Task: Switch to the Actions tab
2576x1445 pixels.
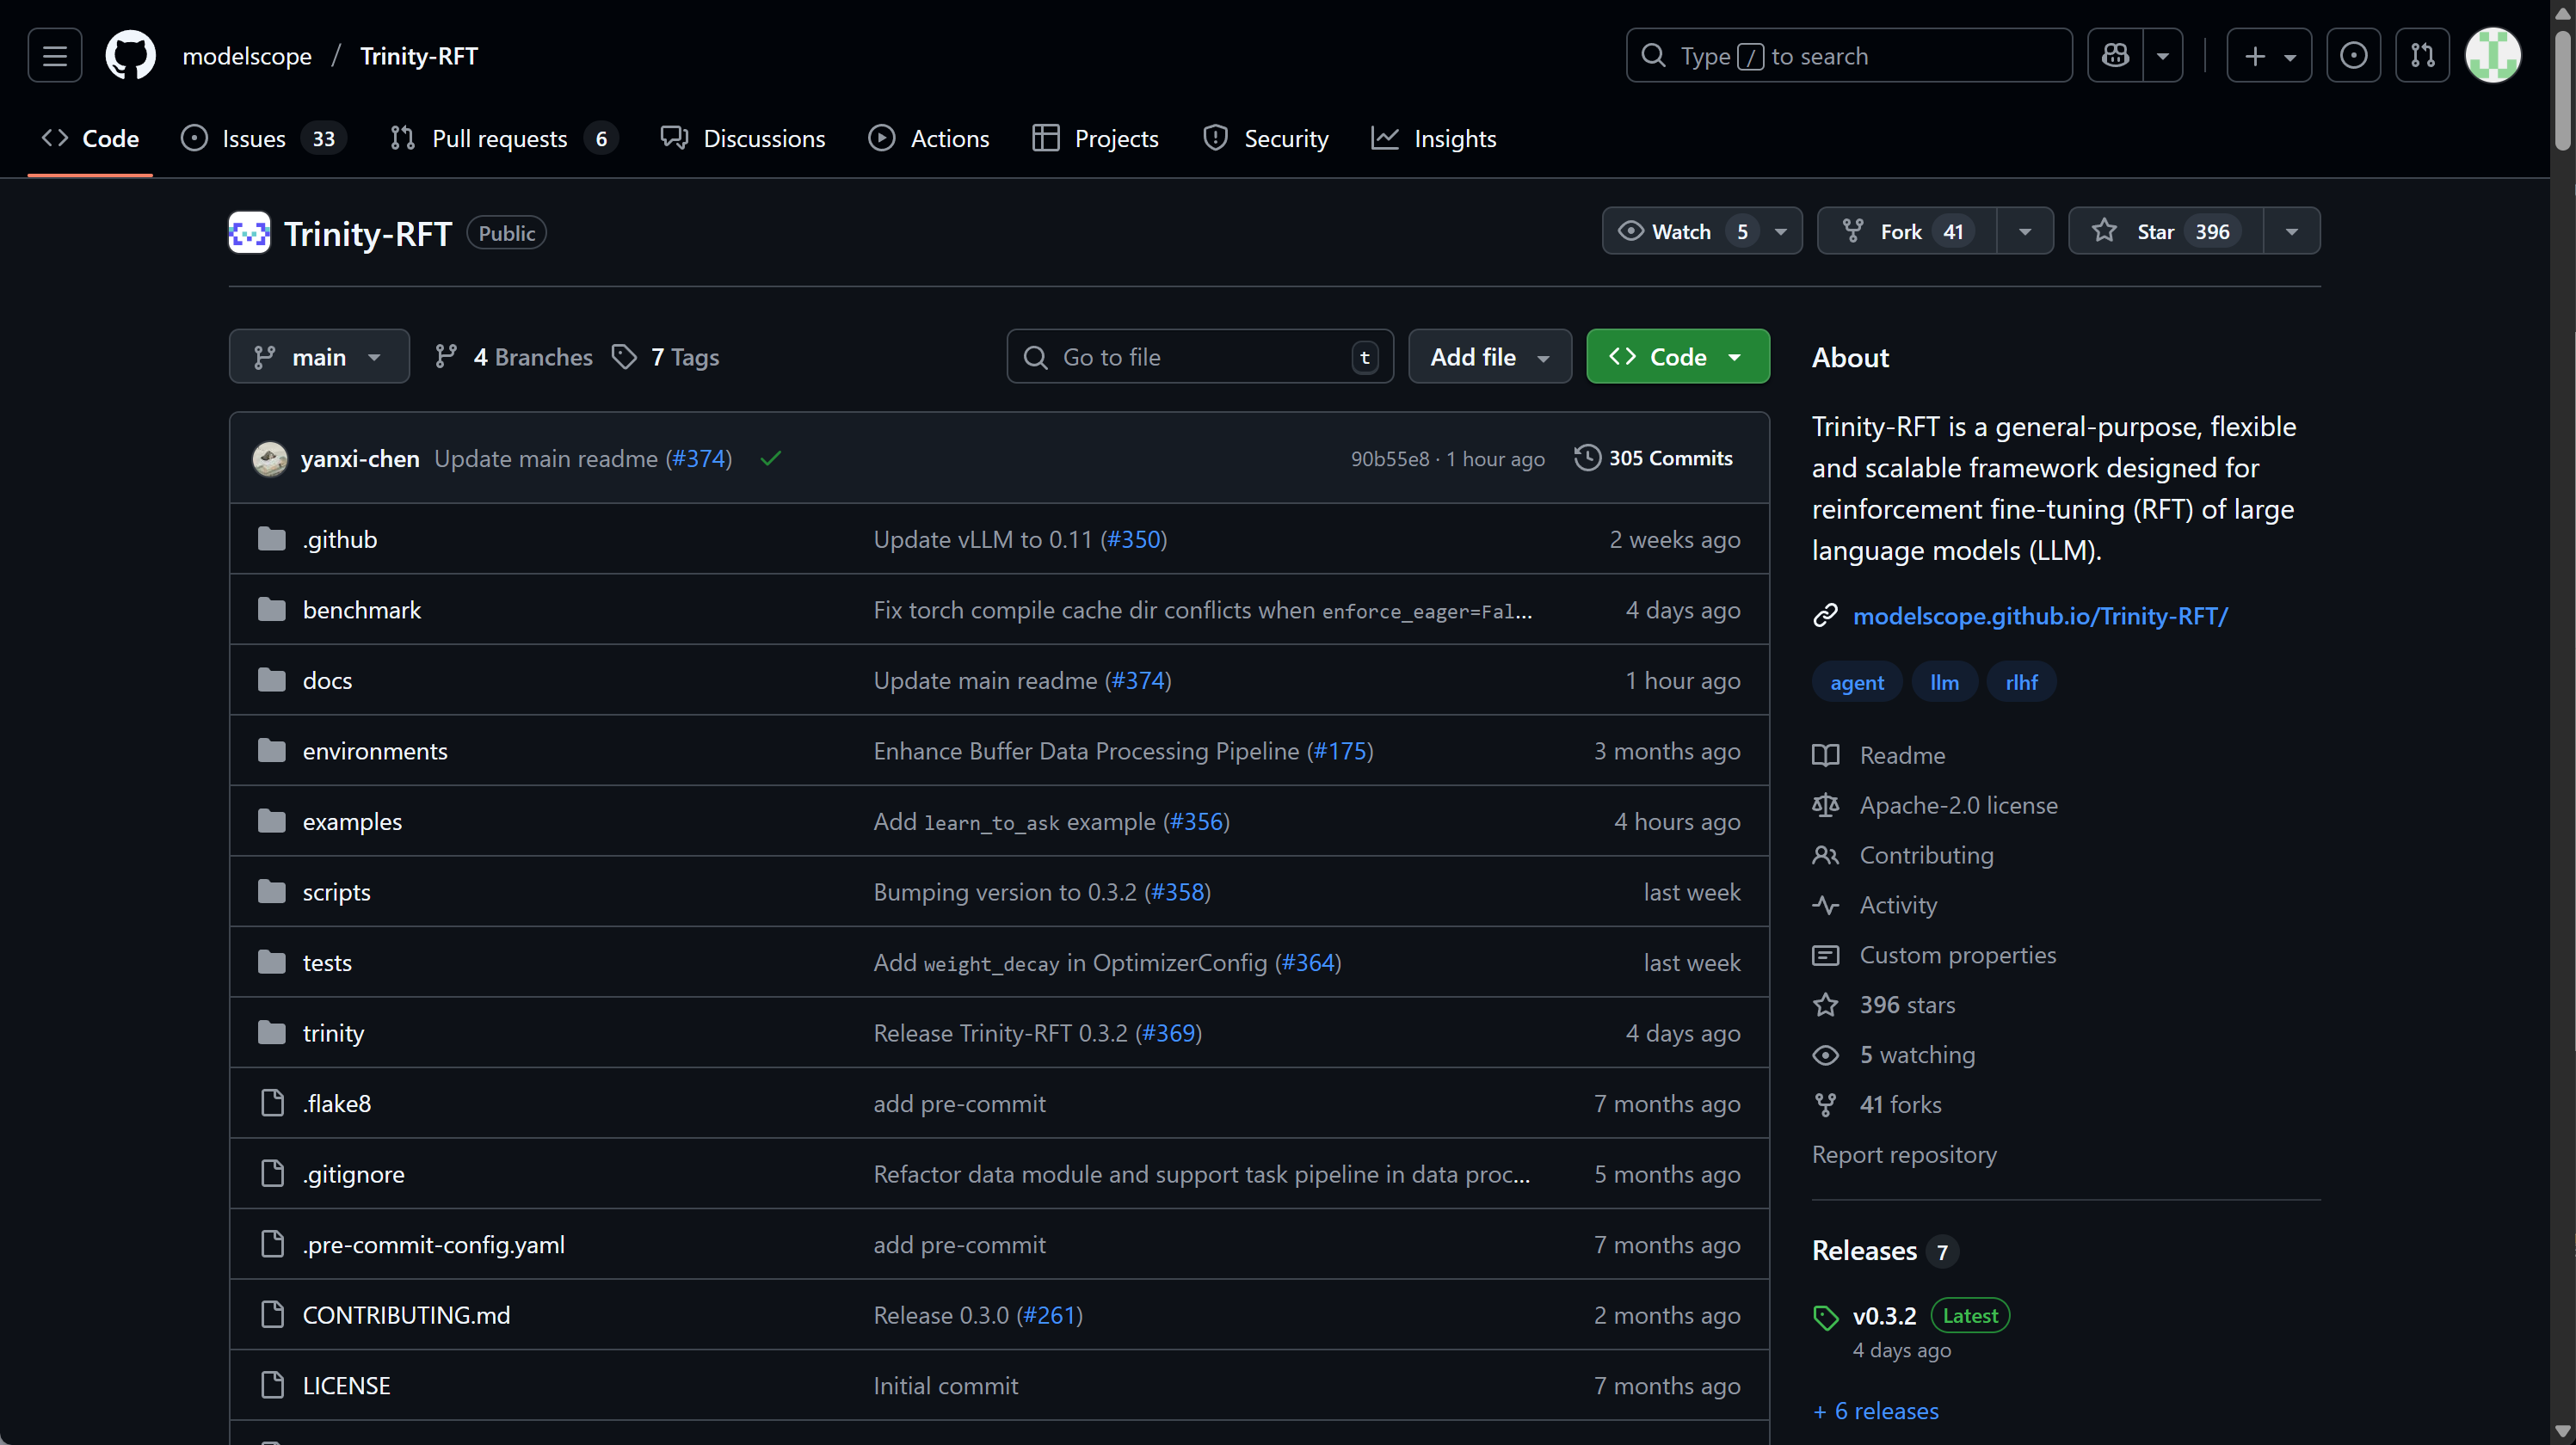Action: (929, 138)
